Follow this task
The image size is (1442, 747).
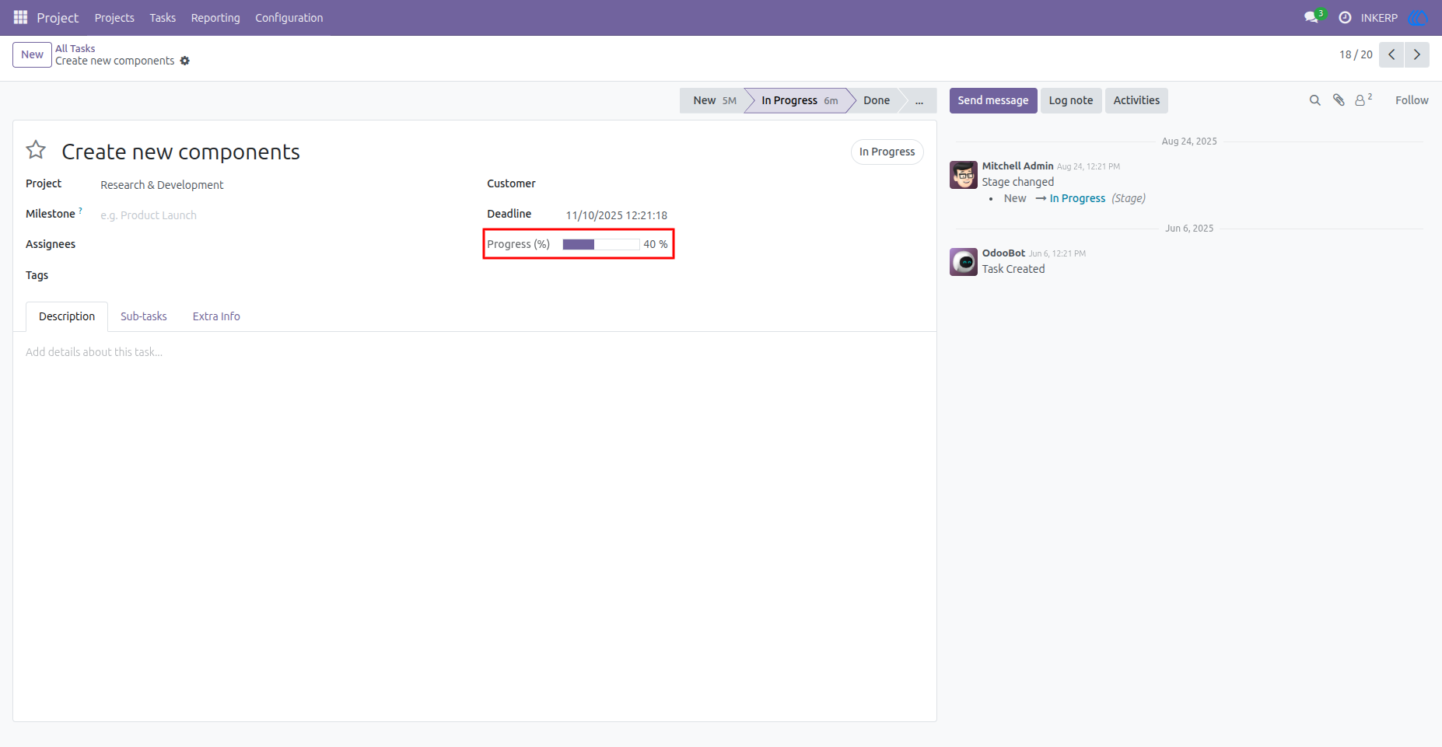pyautogui.click(x=1412, y=100)
